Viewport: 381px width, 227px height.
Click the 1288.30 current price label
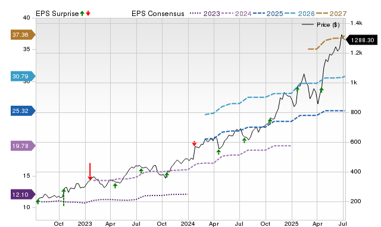(x=361, y=40)
